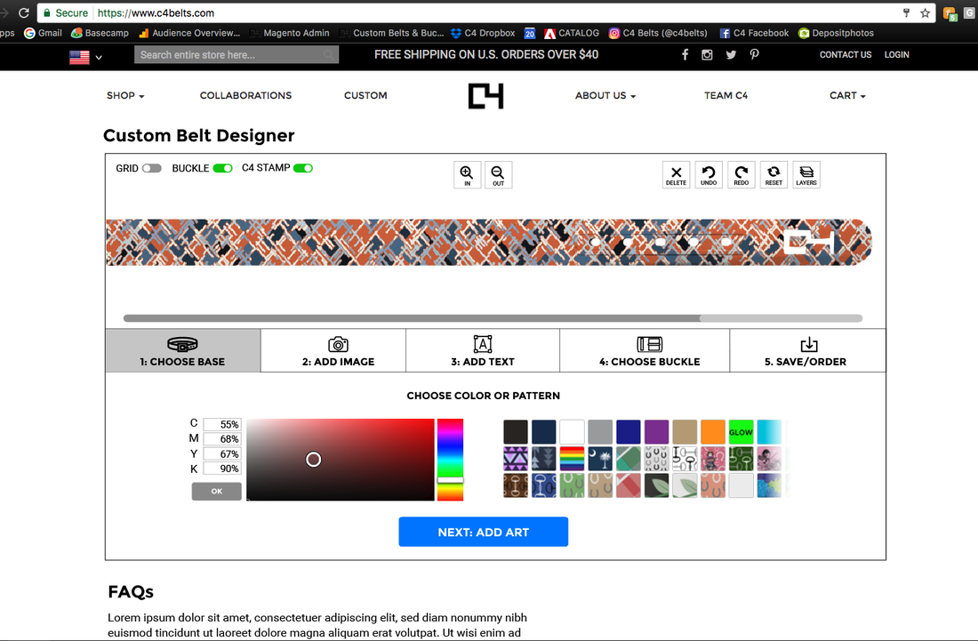
Task: Choose the orange solid swatch
Action: pyautogui.click(x=713, y=431)
